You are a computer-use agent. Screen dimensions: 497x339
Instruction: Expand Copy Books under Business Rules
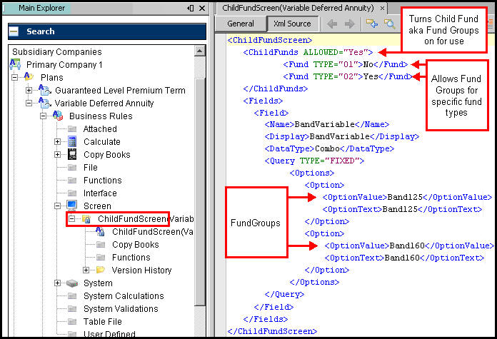coord(57,155)
